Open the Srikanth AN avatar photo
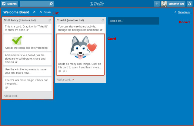194x126 pixels. click(x=164, y=4)
